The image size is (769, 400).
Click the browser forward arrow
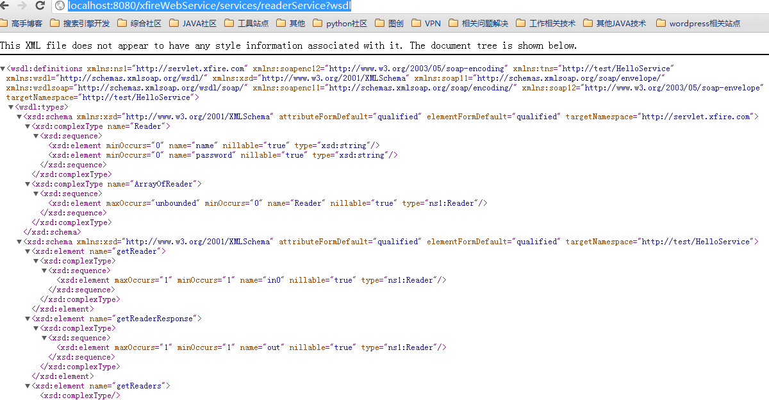22,6
